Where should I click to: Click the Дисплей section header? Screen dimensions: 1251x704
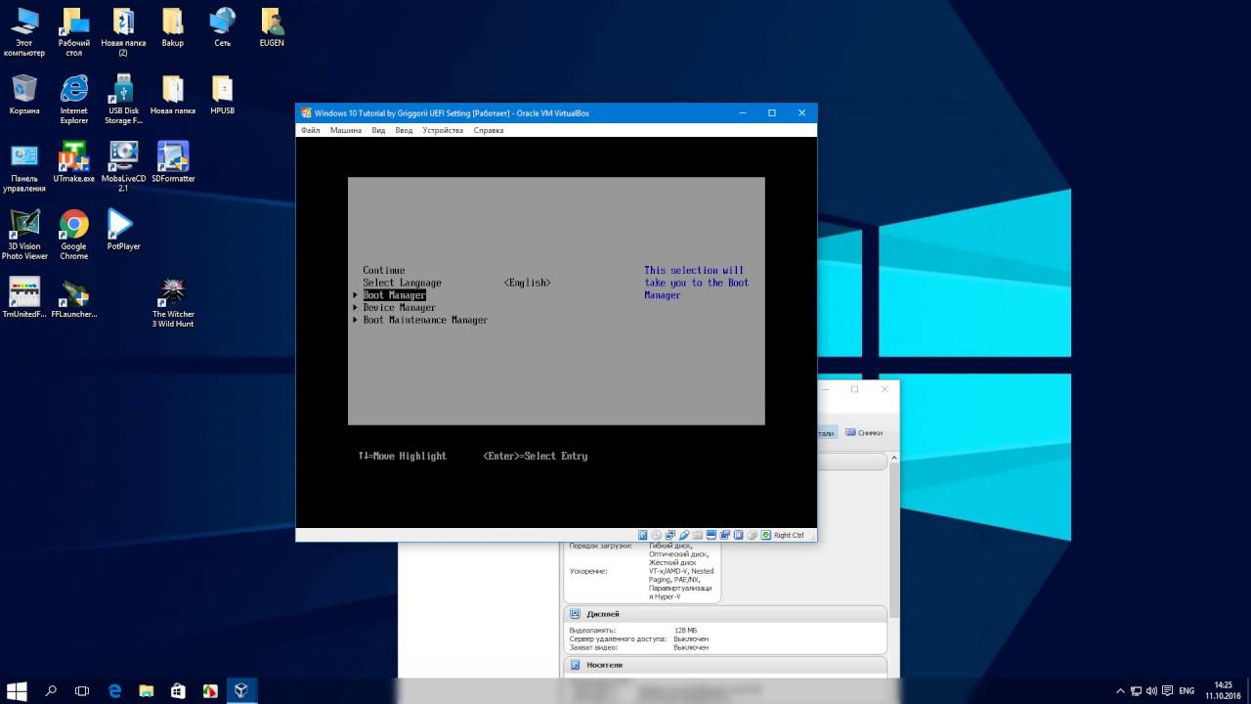click(725, 613)
